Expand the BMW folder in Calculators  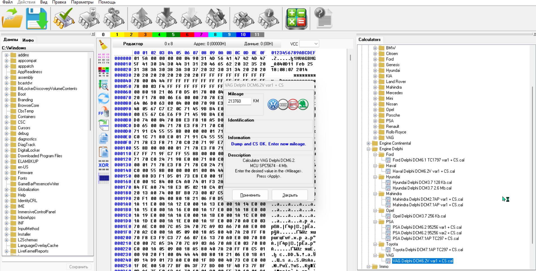[375, 48]
